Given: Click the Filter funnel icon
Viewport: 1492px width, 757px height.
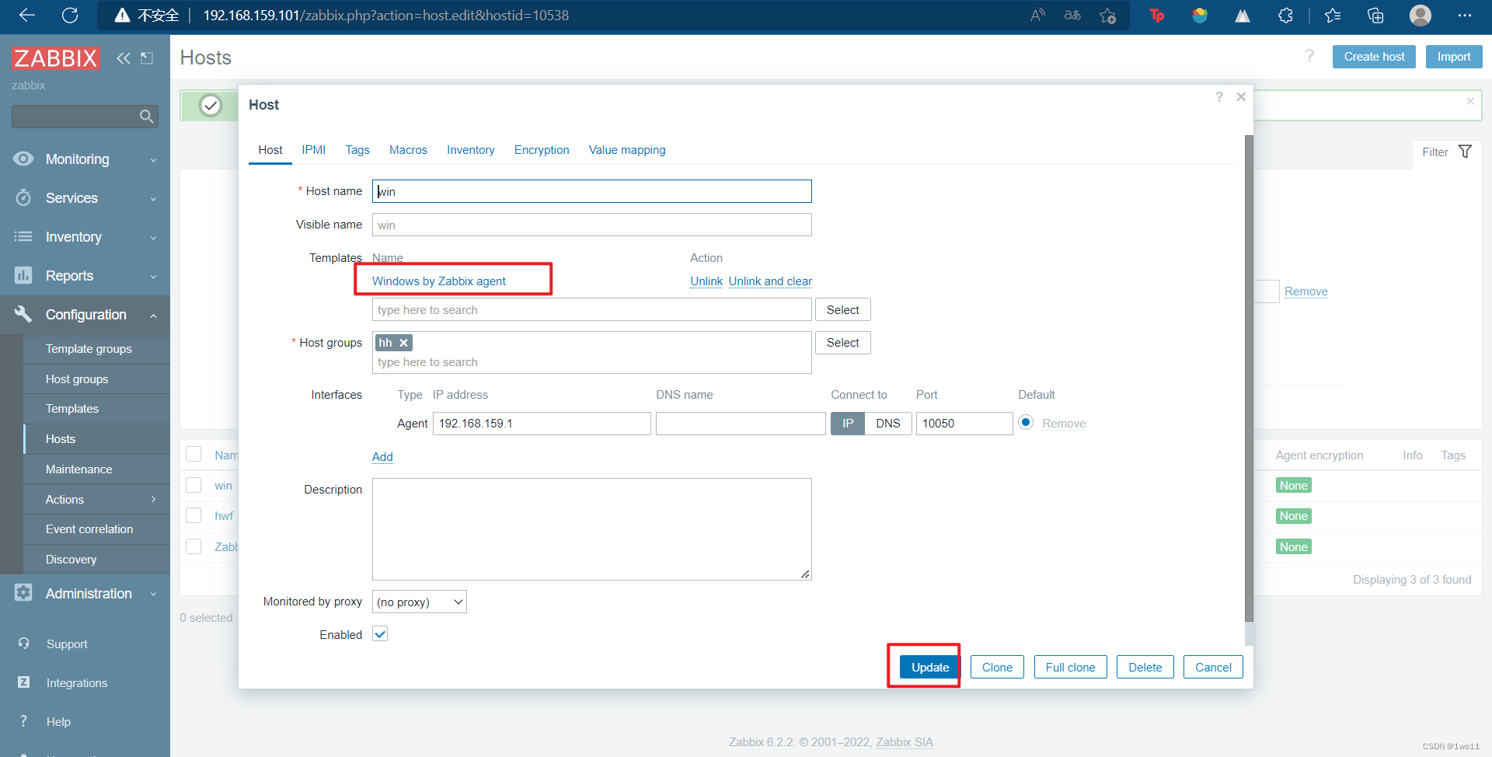Looking at the screenshot, I should 1465,152.
